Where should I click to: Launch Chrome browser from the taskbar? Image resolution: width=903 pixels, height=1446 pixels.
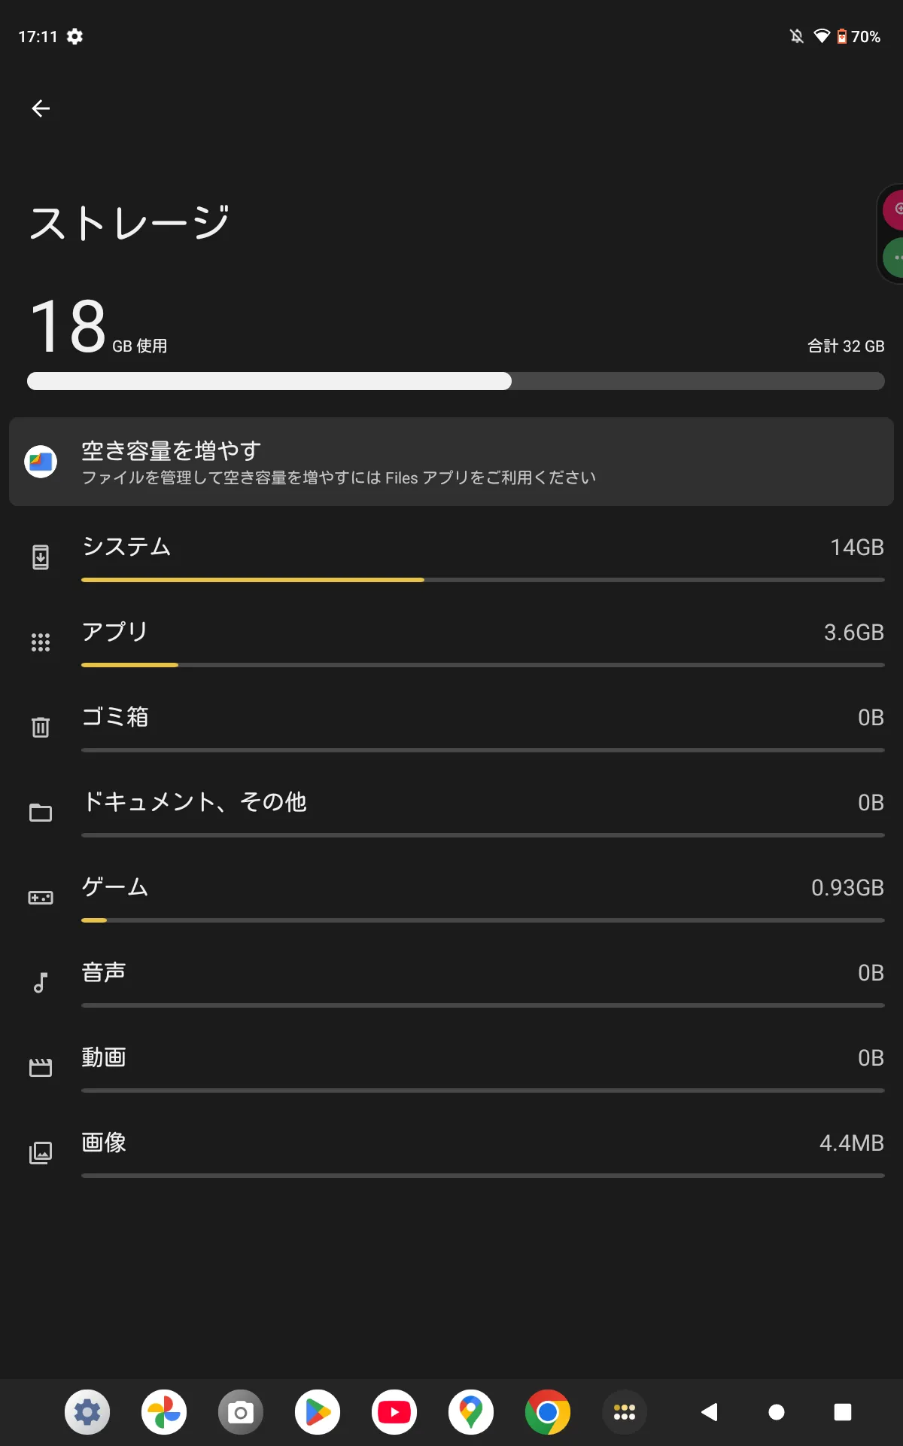548,1412
